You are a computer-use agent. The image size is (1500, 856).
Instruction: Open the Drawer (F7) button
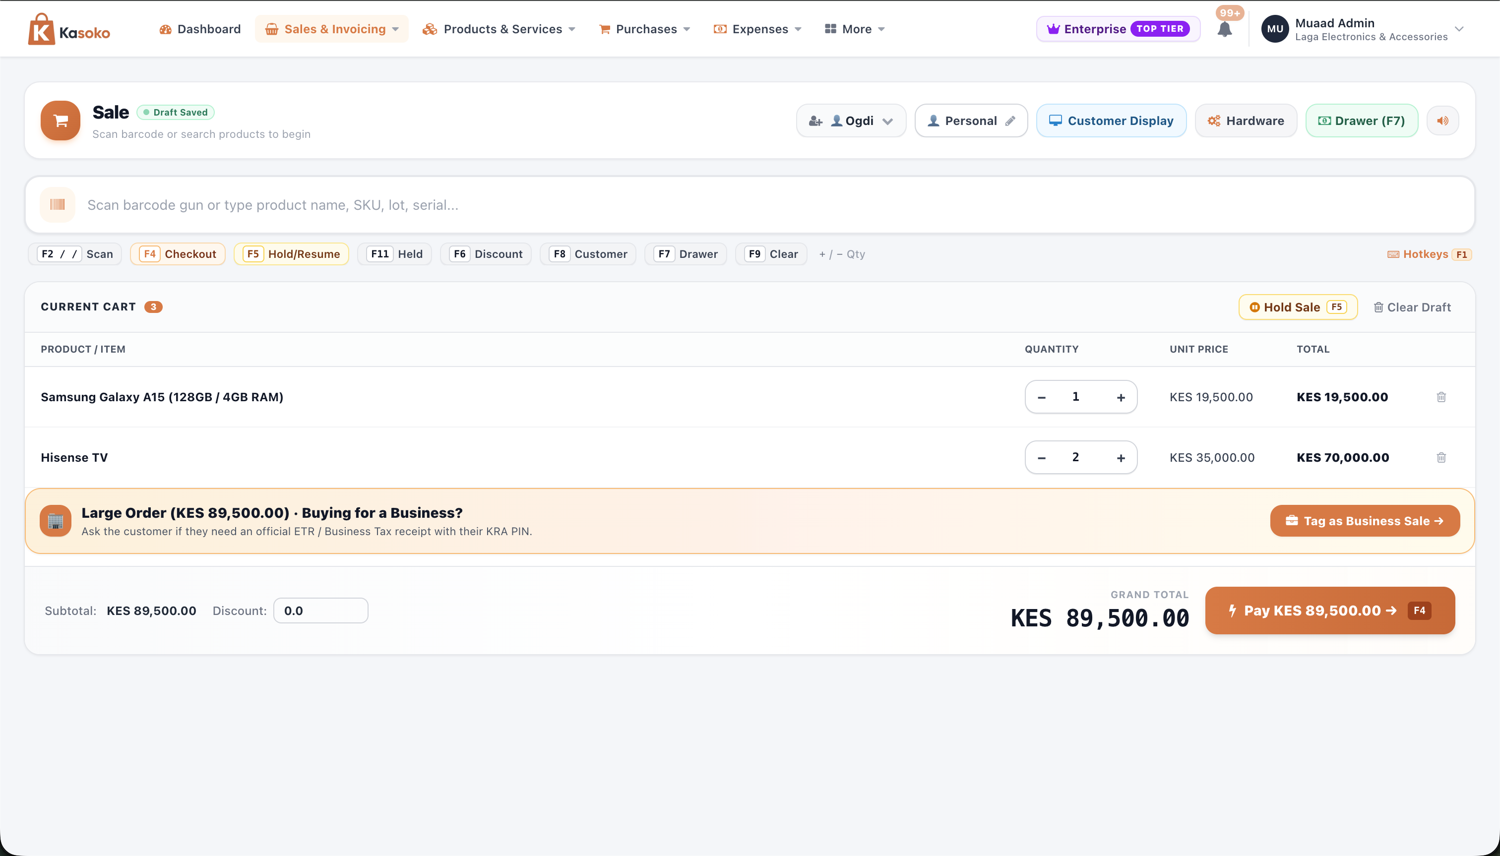[1362, 121]
